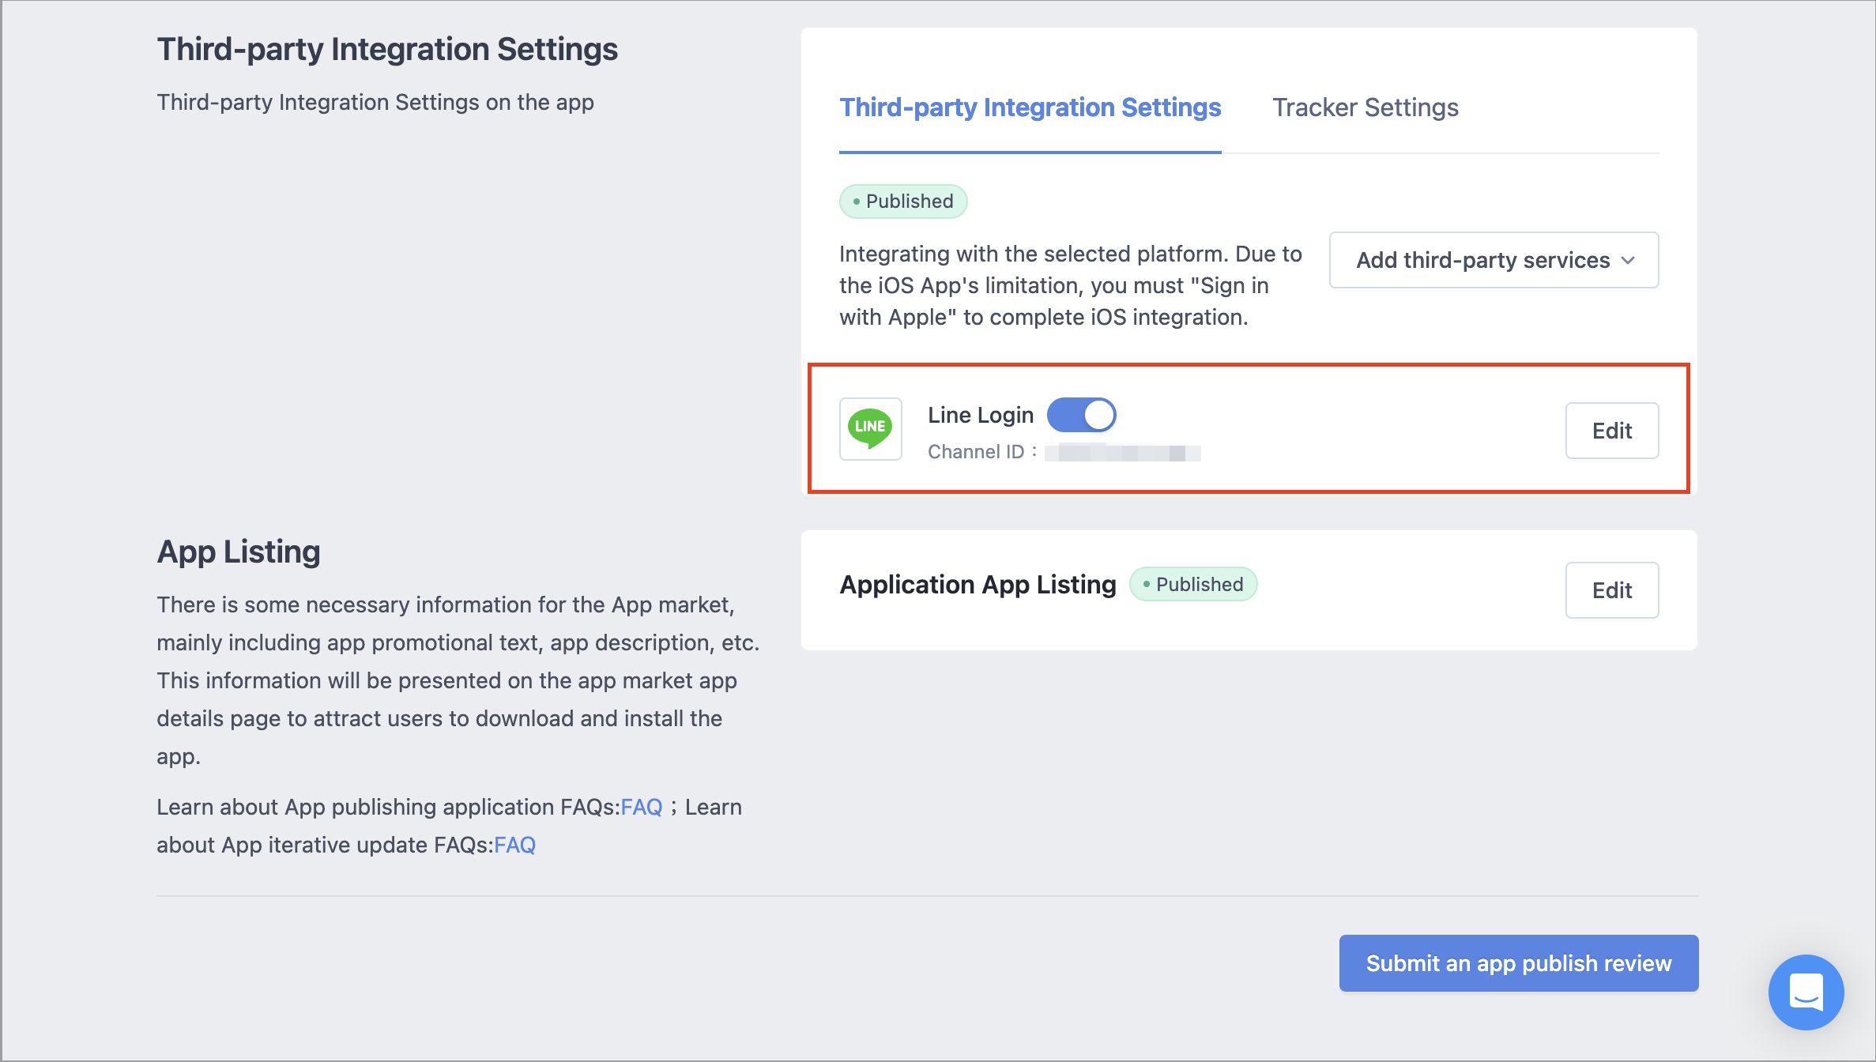Click the Published badge under integration tabs
The height and width of the screenshot is (1062, 1876).
[x=902, y=201]
